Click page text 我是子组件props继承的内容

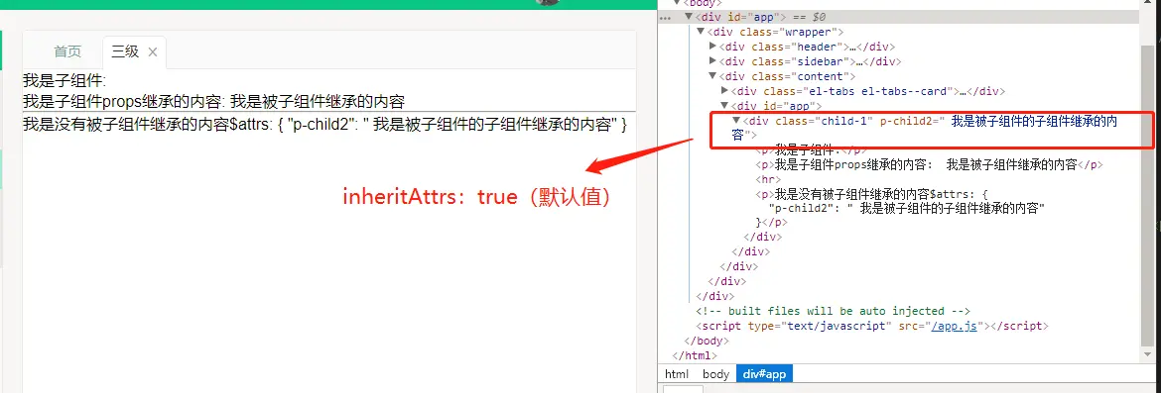click(x=213, y=102)
